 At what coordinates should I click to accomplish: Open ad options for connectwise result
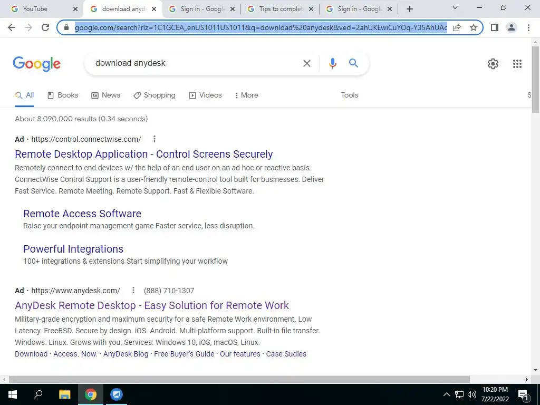click(x=155, y=139)
